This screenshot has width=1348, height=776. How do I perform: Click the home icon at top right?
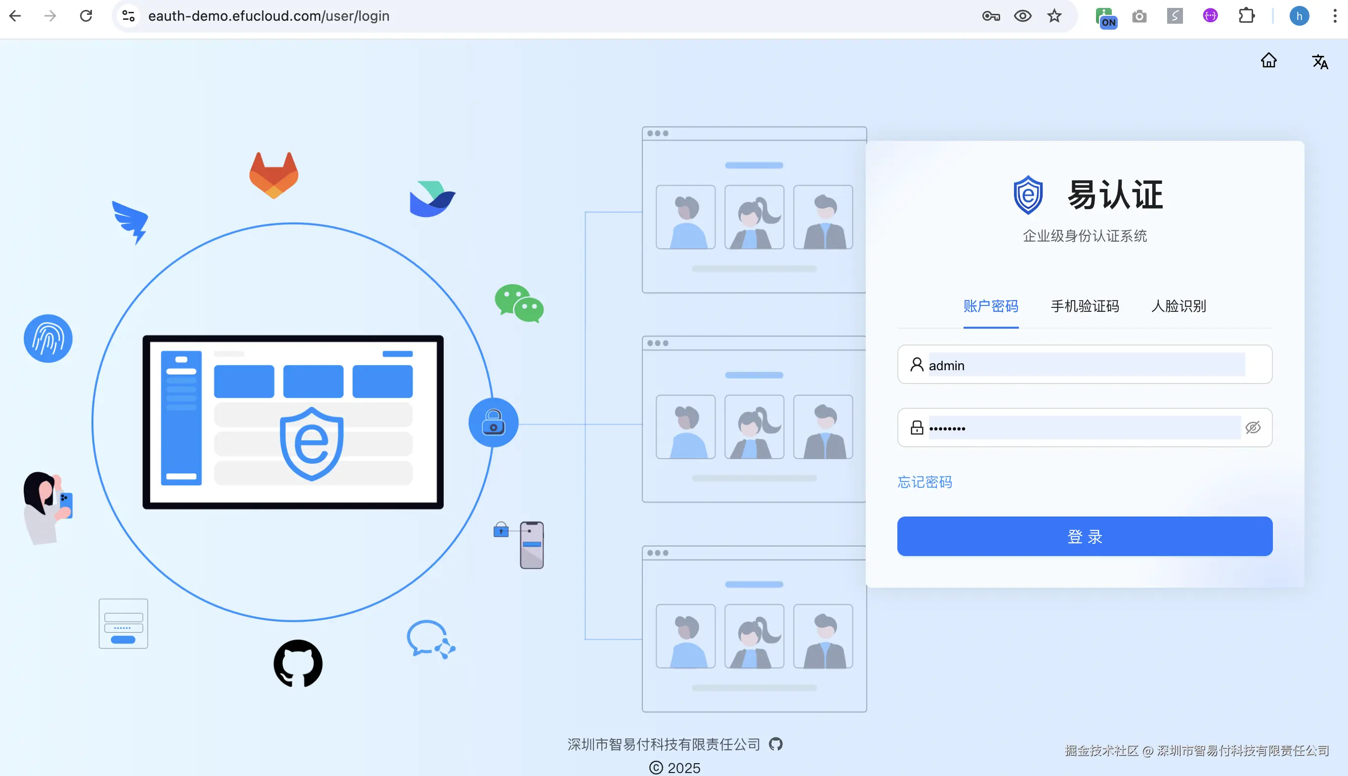(1268, 60)
